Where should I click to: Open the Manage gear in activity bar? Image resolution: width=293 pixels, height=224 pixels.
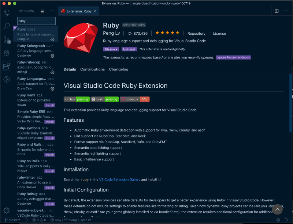click(x=7, y=210)
